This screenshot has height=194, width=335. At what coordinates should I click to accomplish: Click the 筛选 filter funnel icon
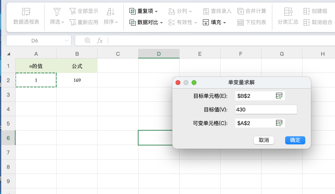pos(57,12)
